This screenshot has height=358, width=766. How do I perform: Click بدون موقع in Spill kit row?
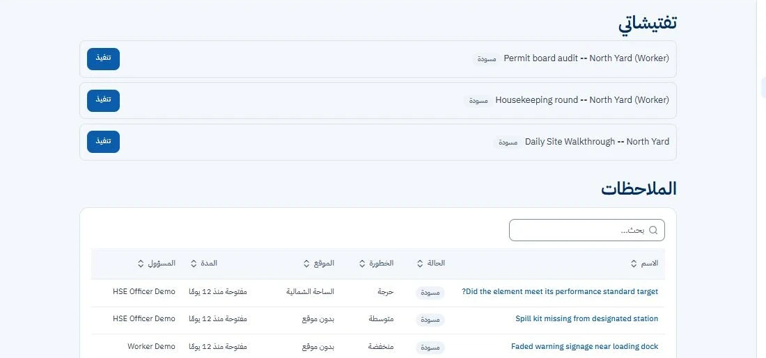tap(318, 319)
